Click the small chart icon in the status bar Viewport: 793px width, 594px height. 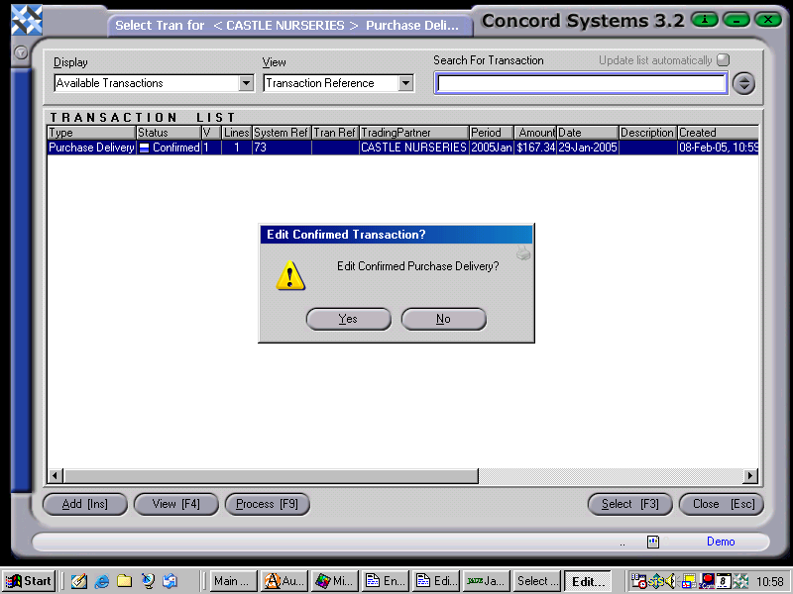(653, 542)
